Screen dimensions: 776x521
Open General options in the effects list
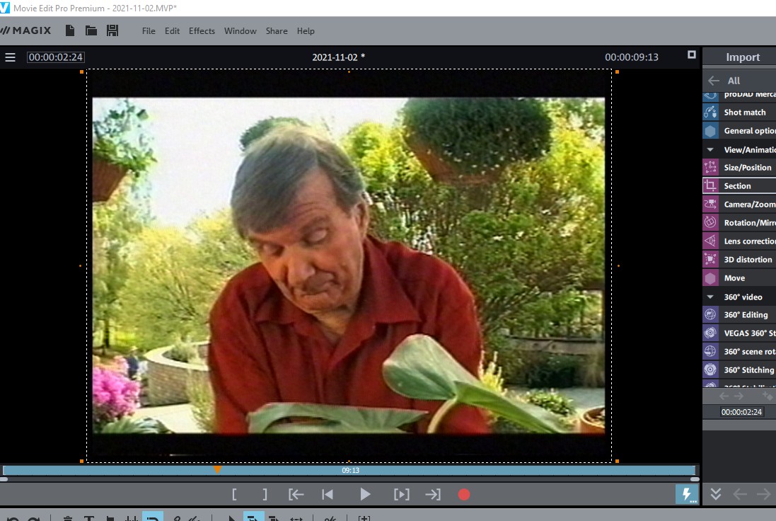[x=739, y=131]
